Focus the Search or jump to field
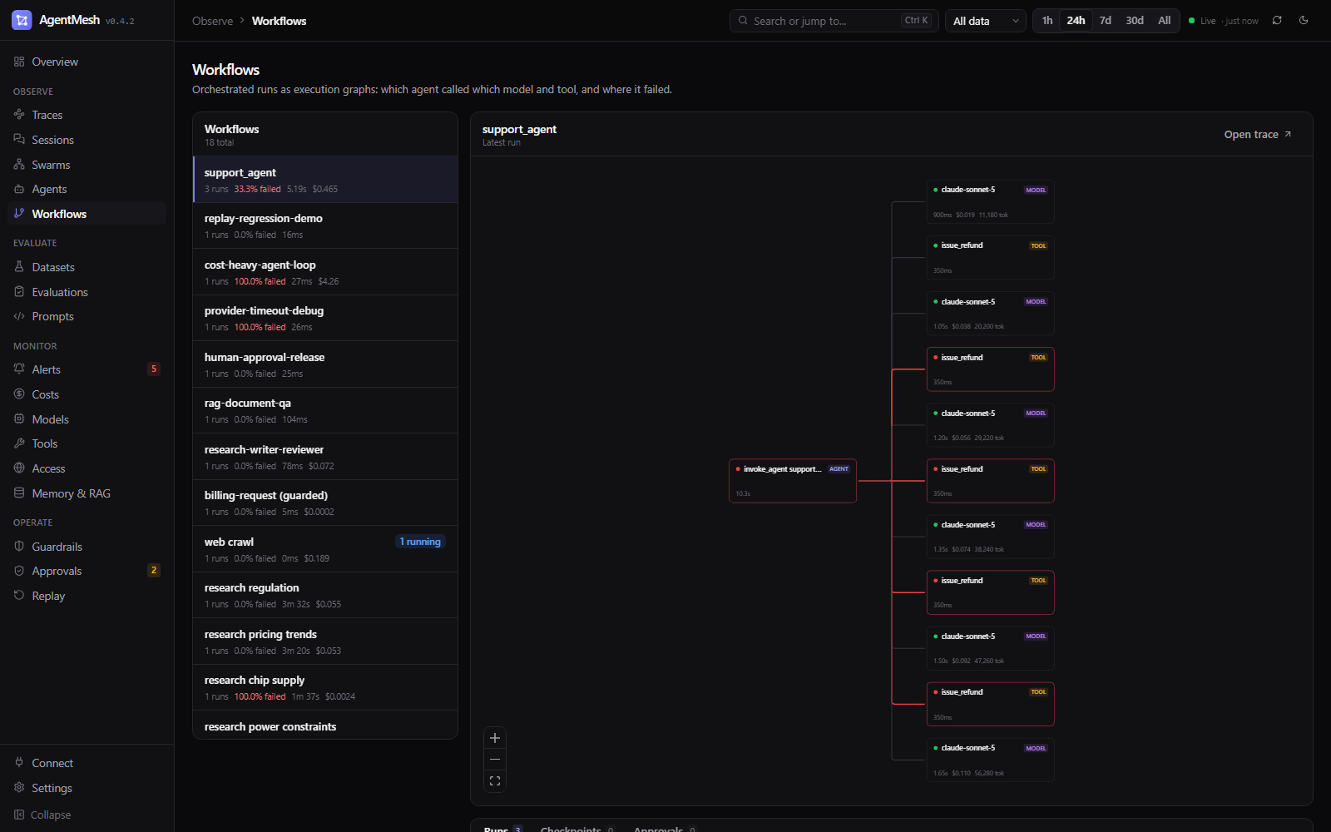This screenshot has width=1331, height=832. click(834, 21)
